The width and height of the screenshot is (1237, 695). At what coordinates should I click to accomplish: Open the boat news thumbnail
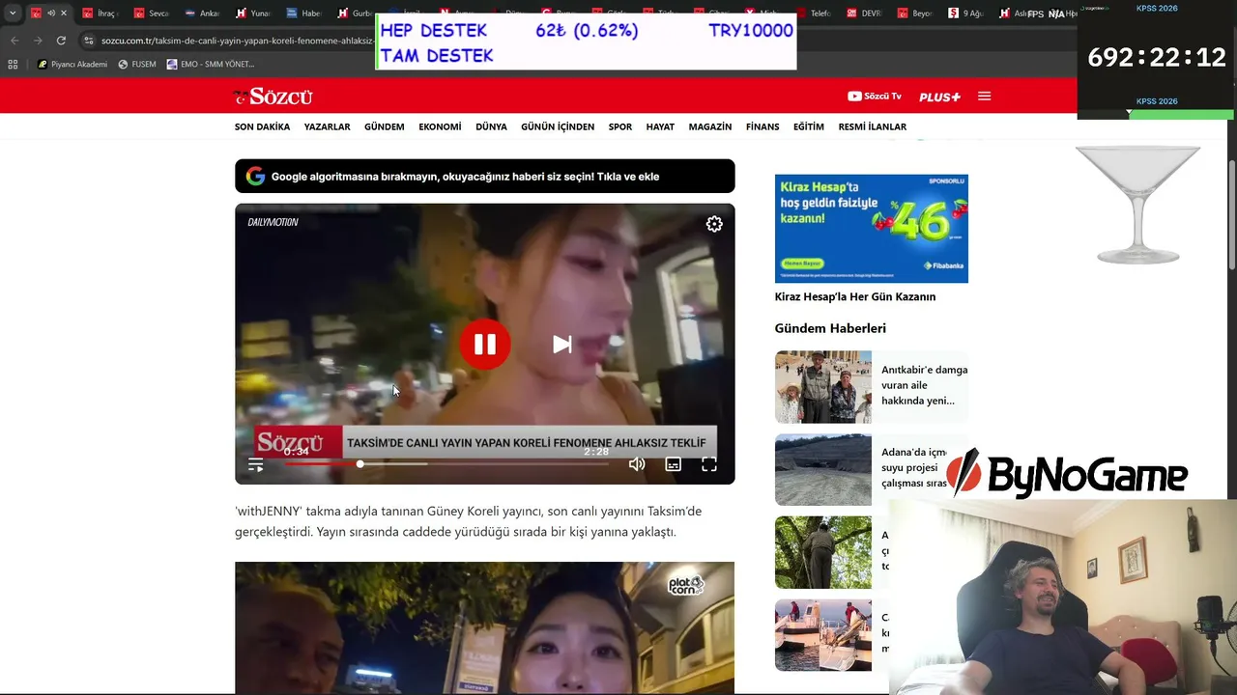(x=822, y=635)
